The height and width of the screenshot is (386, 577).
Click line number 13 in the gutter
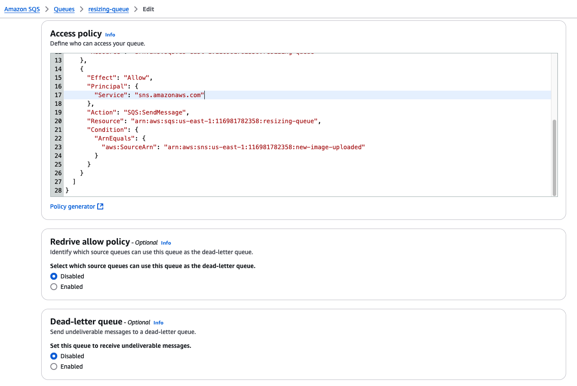click(x=58, y=60)
